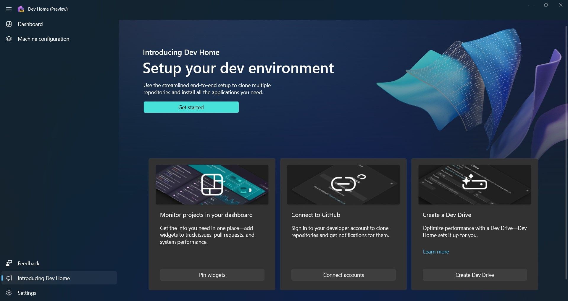568x301 pixels.
Task: Open the Dashboard page
Action: pos(59,24)
